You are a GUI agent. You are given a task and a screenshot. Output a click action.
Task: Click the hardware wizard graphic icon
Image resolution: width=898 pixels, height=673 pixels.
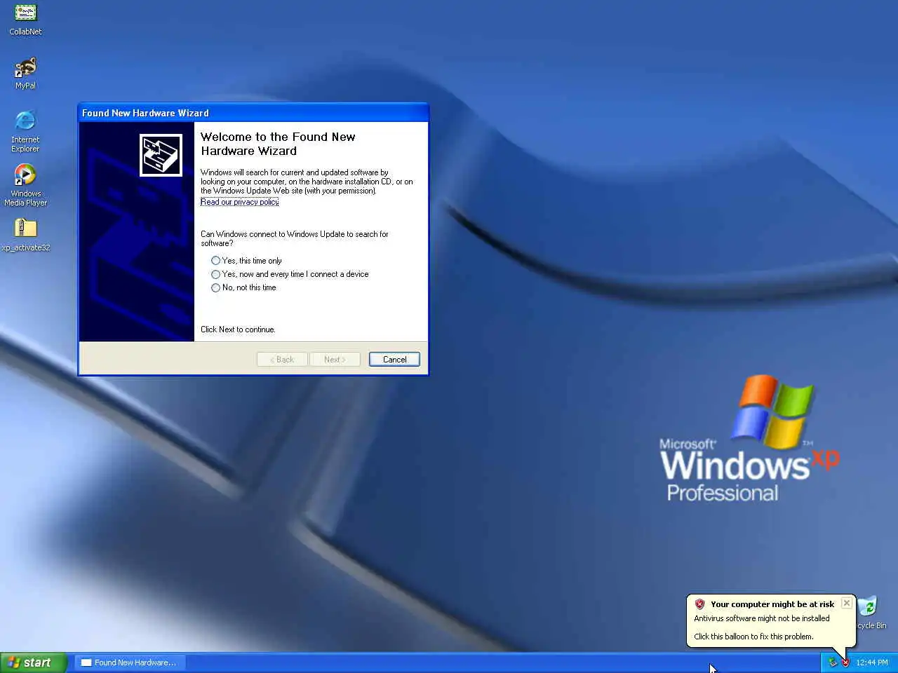tap(161, 155)
